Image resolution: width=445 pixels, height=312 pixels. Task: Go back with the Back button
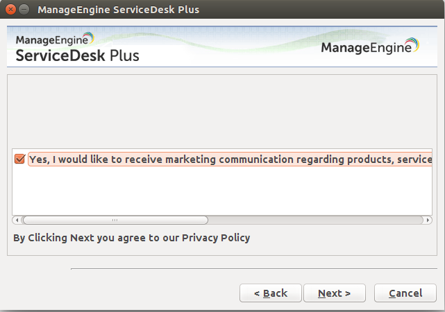tap(271, 293)
